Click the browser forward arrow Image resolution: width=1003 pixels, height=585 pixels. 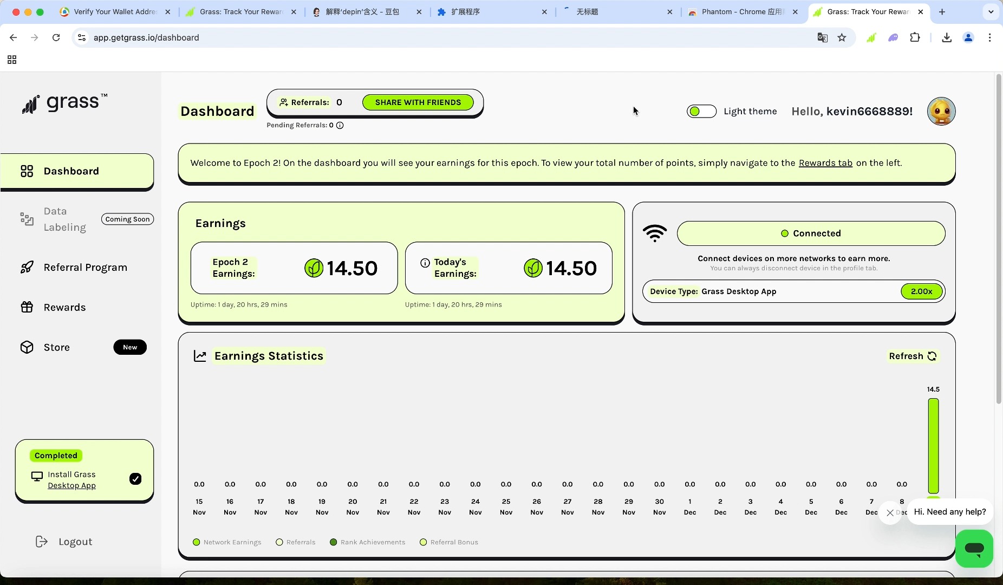click(35, 37)
